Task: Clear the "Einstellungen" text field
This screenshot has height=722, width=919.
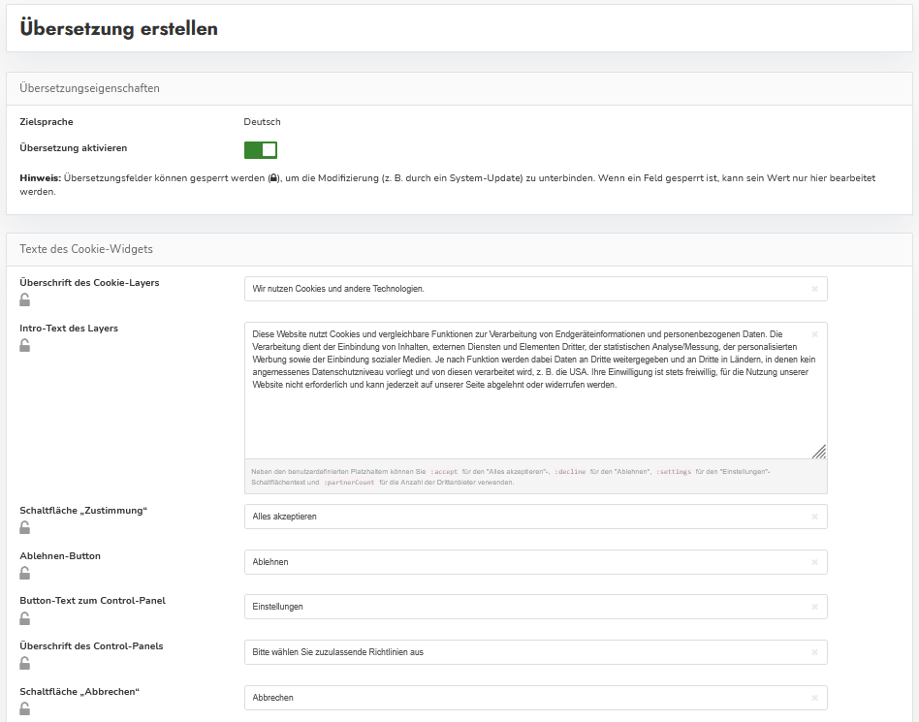Action: pos(814,607)
